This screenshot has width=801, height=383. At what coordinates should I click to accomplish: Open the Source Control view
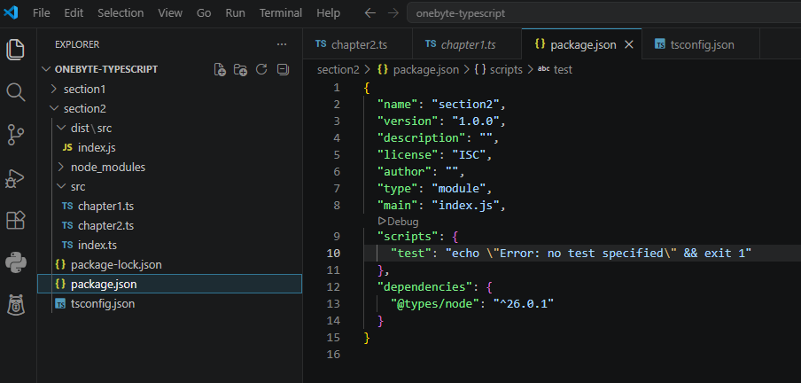click(x=15, y=135)
